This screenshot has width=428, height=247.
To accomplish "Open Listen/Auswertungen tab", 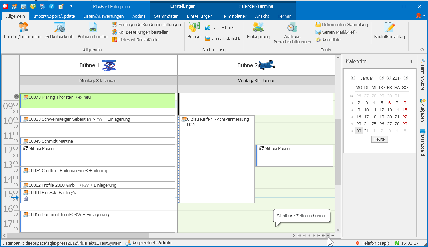I will (103, 16).
